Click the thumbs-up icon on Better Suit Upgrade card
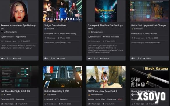The height and width of the screenshot is (106, 170). [132, 58]
